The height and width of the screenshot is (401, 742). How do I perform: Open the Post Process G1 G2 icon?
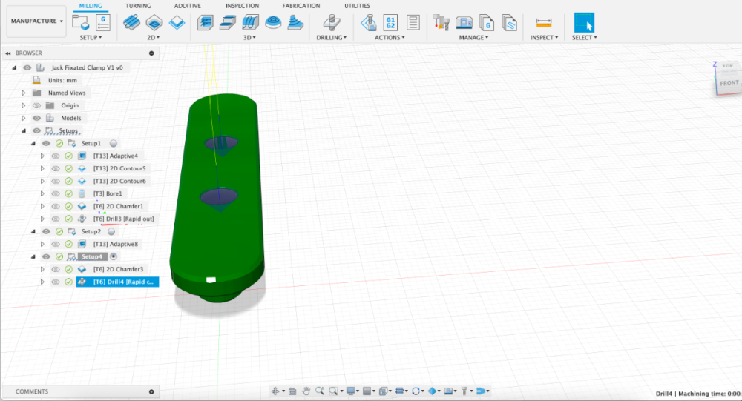(390, 22)
